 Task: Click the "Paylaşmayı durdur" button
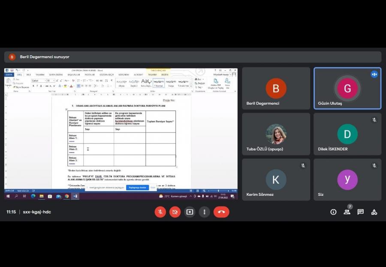[x=137, y=187]
